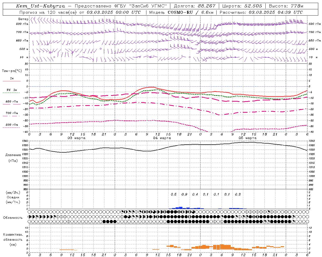Click the Осадки precipitation panel label
This screenshot has height=257, width=322.
click(13, 197)
